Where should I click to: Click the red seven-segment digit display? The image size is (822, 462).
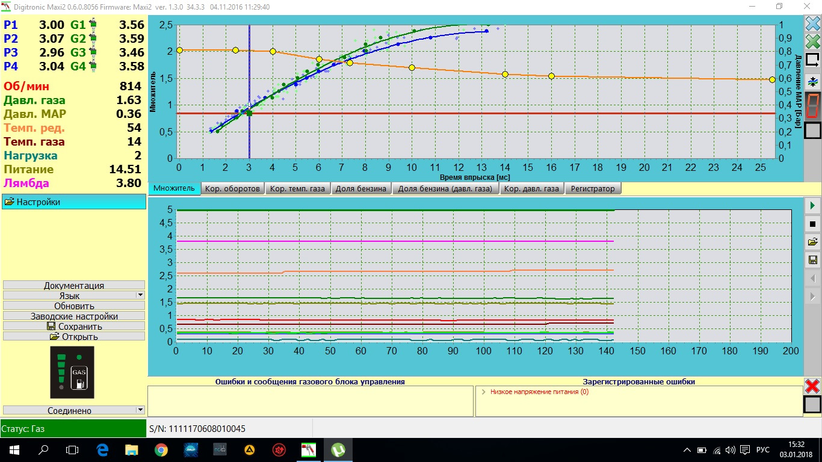pos(812,105)
